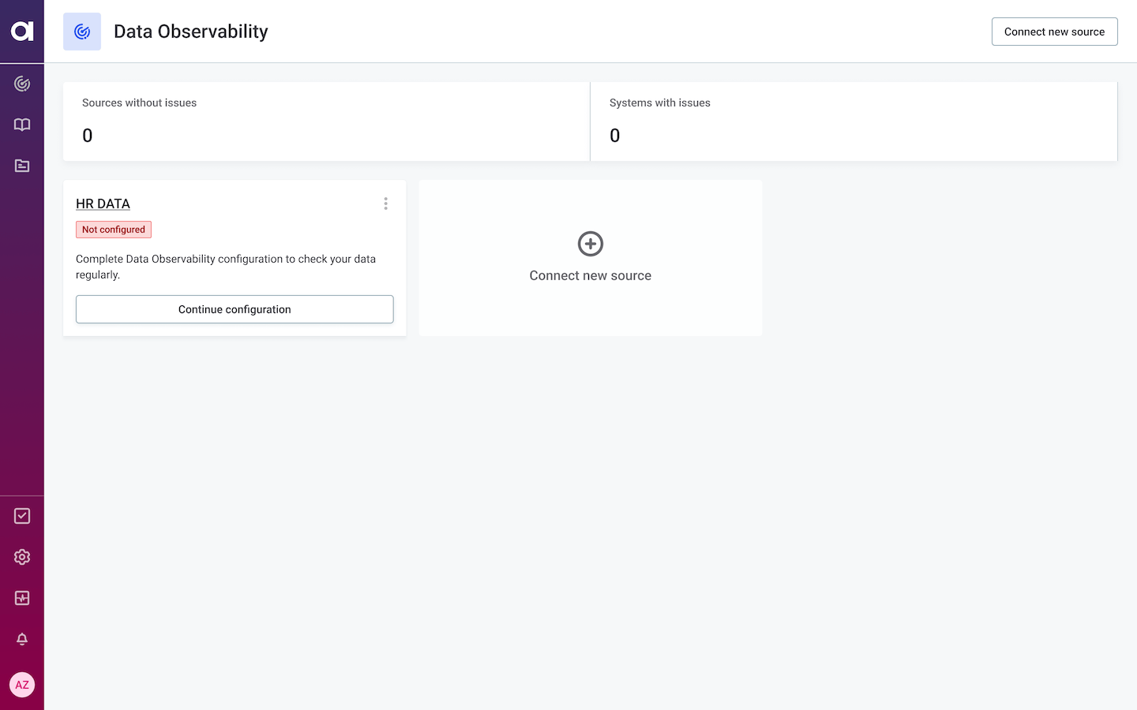Screen dimensions: 1137x710
Task: Open the Knowledge Catalog book icon
Action: (22, 125)
